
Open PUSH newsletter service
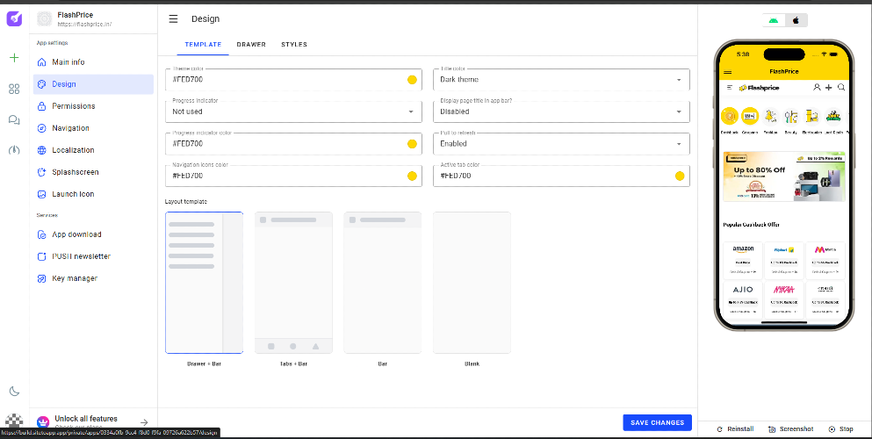pyautogui.click(x=93, y=256)
